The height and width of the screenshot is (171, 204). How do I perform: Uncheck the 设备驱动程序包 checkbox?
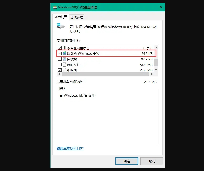(x=60, y=48)
